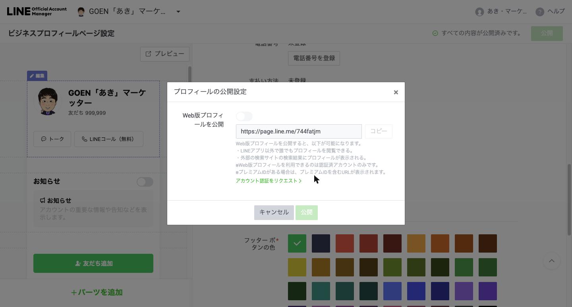The image size is (572, 307).
Task: Open the user profile icon menu
Action: click(x=479, y=12)
